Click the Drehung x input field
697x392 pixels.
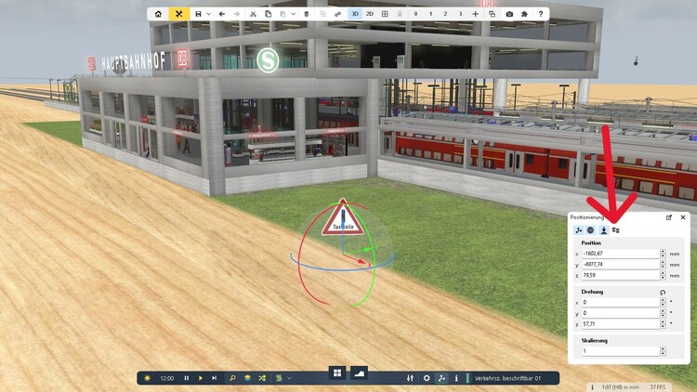(x=621, y=302)
